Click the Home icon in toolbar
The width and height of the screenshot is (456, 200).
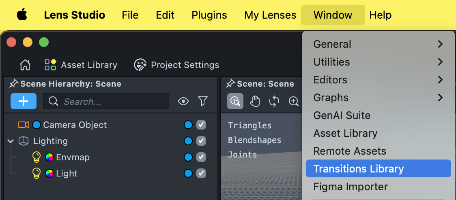point(25,65)
